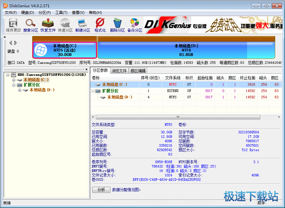Click the 终止柱面 column header

coord(247,78)
